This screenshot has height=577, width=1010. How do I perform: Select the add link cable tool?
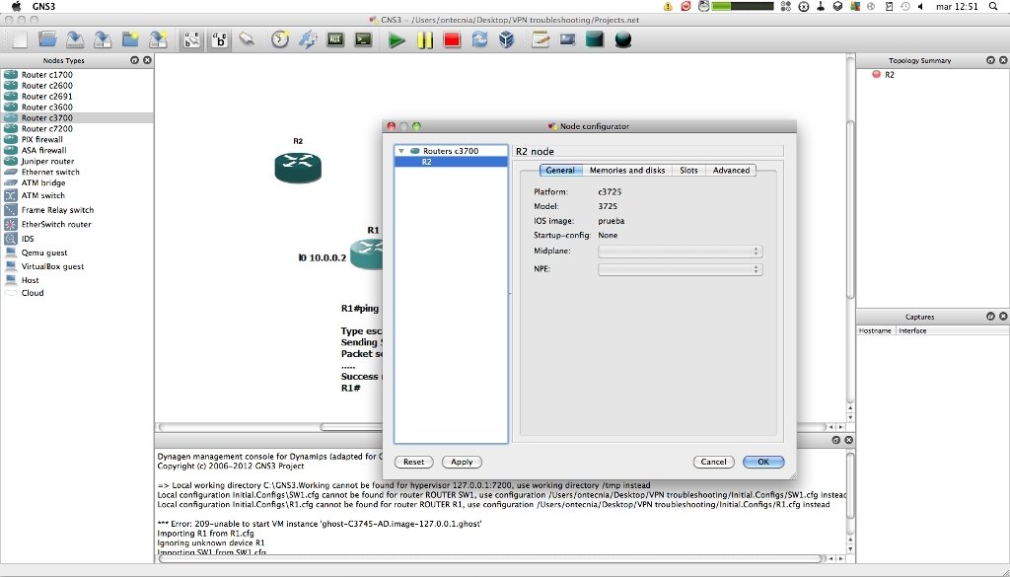tap(247, 39)
